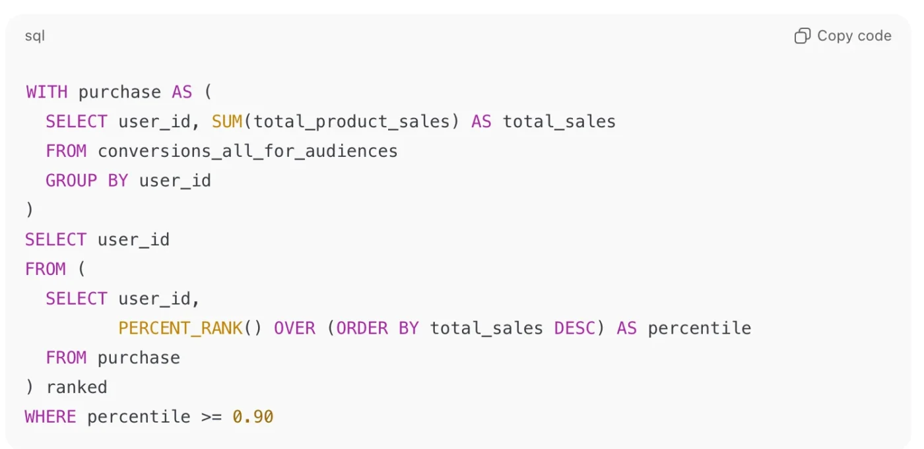Viewport: 924px width, 449px height.
Task: Click the PERCENT_RANK function name
Action: click(181, 328)
